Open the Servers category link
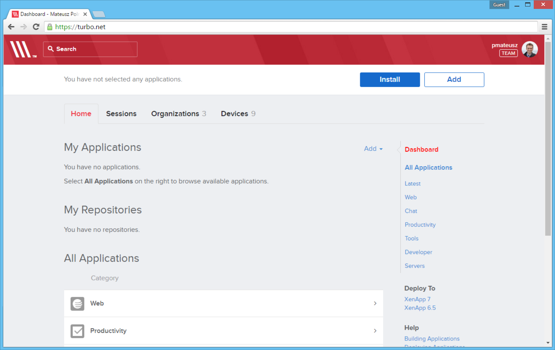Image resolution: width=555 pixels, height=350 pixels. (x=415, y=266)
